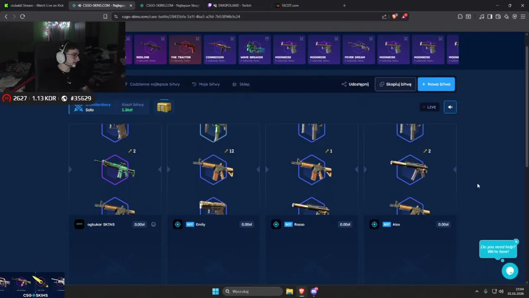Open system volume control in tray

(x=501, y=291)
